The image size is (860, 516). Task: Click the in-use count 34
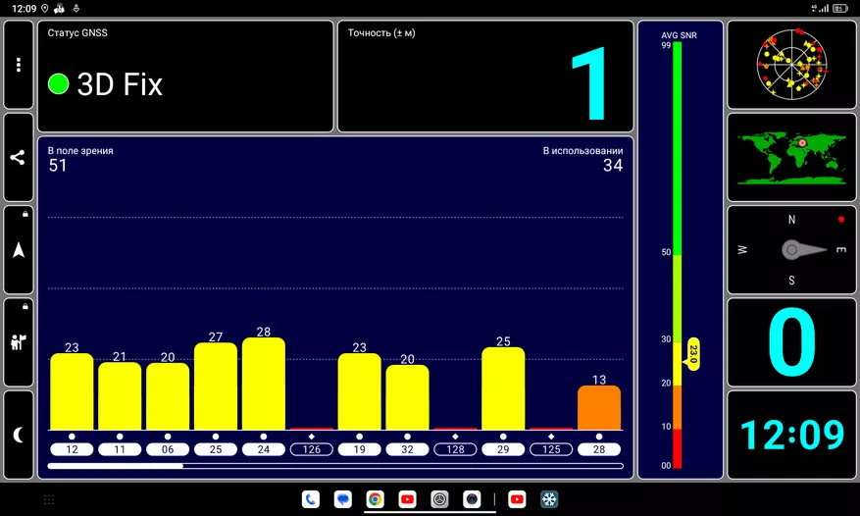tap(613, 165)
